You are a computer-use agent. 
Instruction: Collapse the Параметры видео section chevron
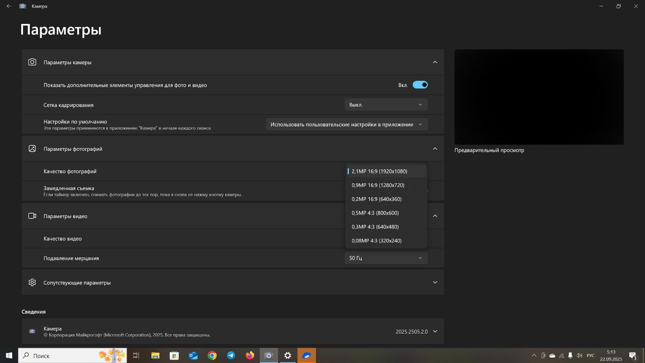coord(435,216)
